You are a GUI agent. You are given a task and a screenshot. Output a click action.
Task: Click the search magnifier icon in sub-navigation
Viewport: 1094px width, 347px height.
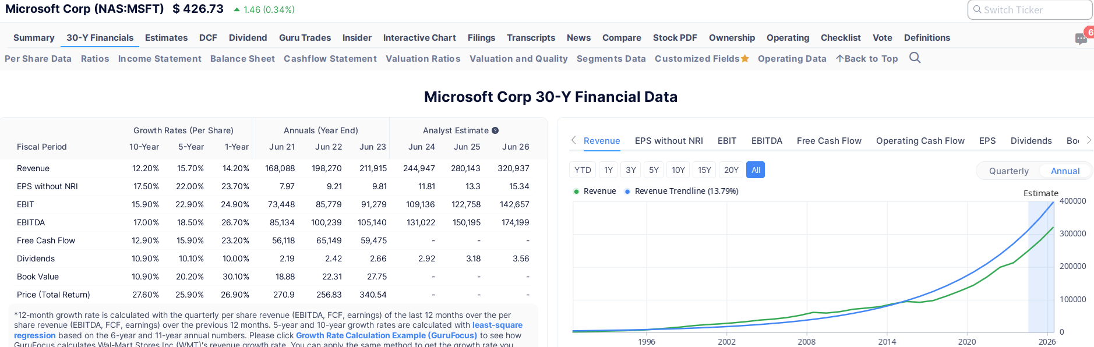tap(915, 58)
